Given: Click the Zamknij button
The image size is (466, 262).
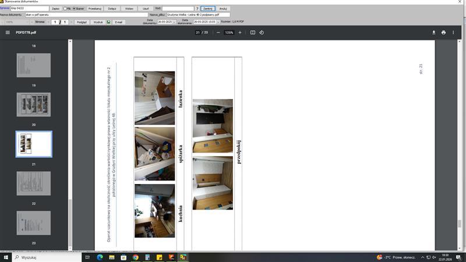Looking at the screenshot, I should coord(207,9).
